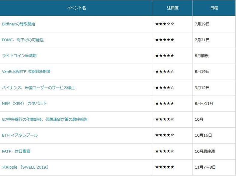
Task: Click the star rating in the SWELL 2019 row
Action: pos(165,167)
